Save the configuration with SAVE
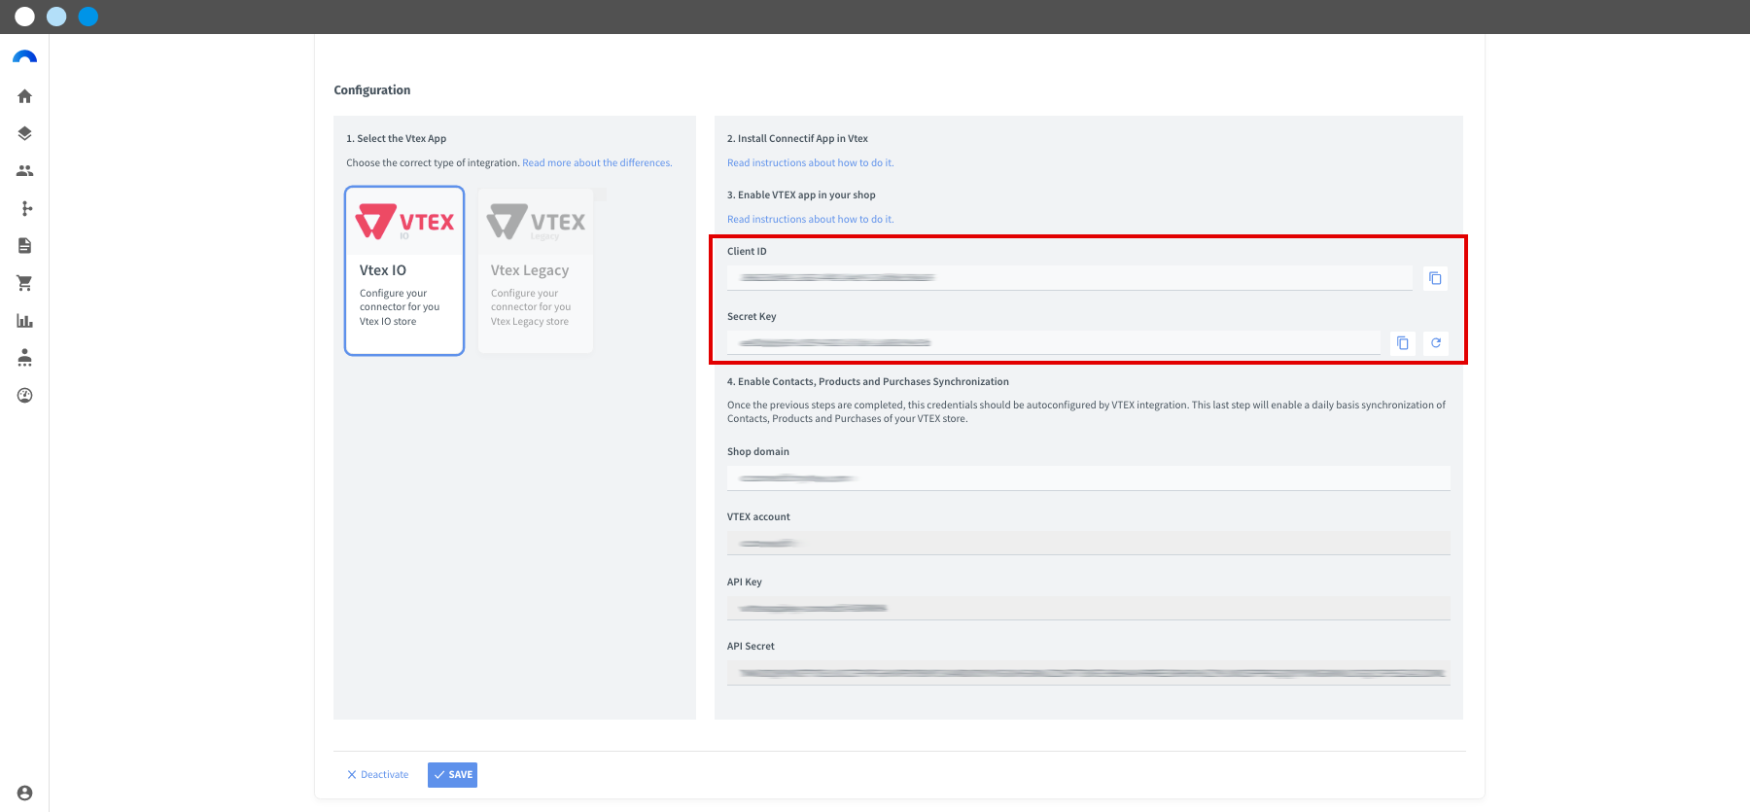The width and height of the screenshot is (1750, 812). tap(452, 775)
